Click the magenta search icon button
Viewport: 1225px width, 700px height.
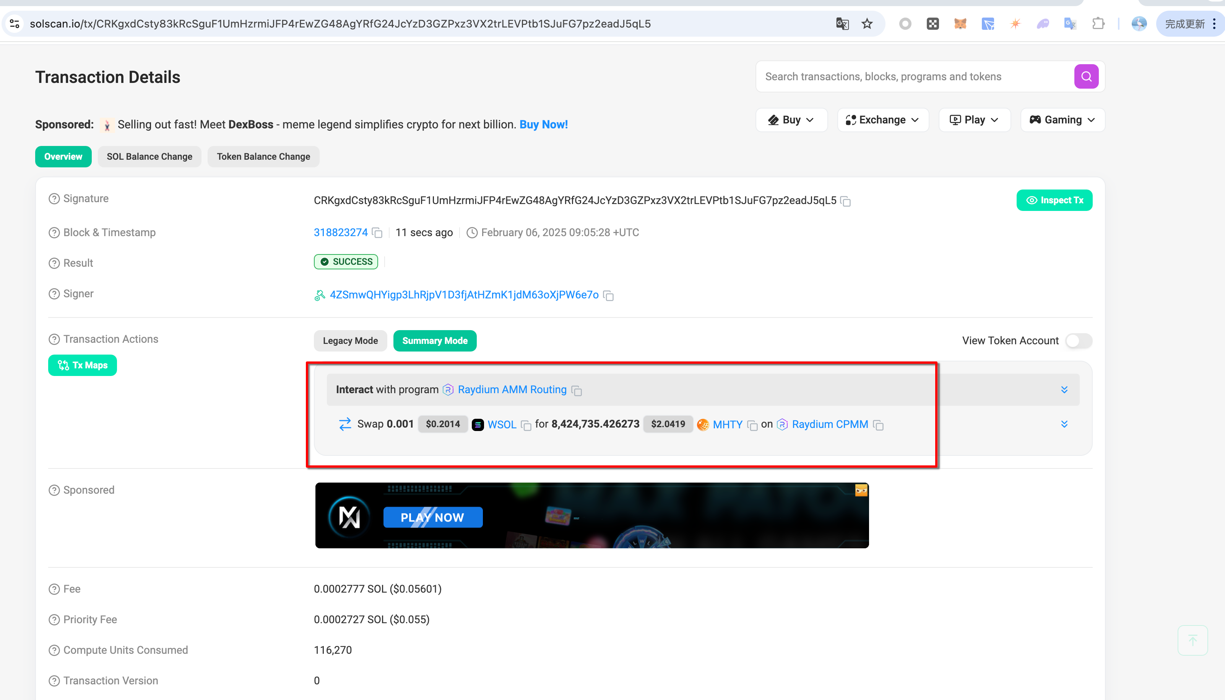pos(1086,76)
